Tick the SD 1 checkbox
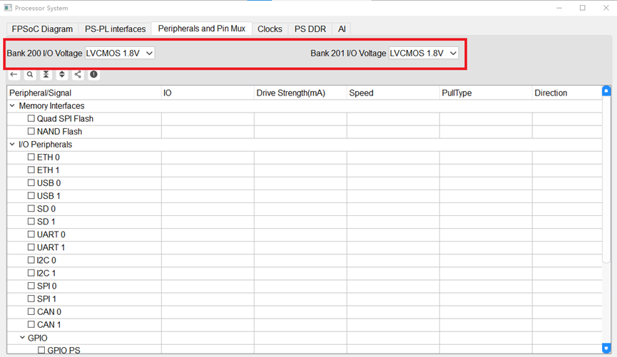The width and height of the screenshot is (617, 357). click(x=31, y=222)
